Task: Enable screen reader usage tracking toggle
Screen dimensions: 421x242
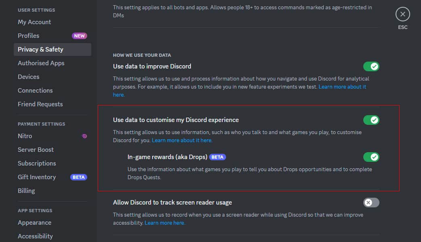Action: [371, 203]
